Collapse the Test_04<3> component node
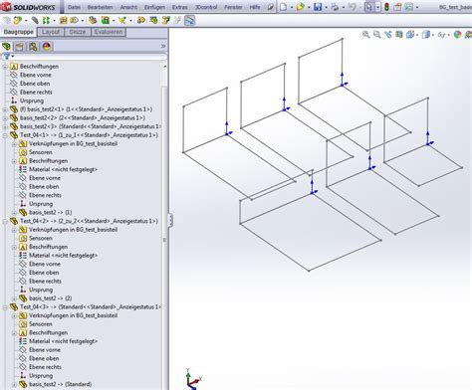Viewport: 472px width, 390px height. click(x=5, y=307)
